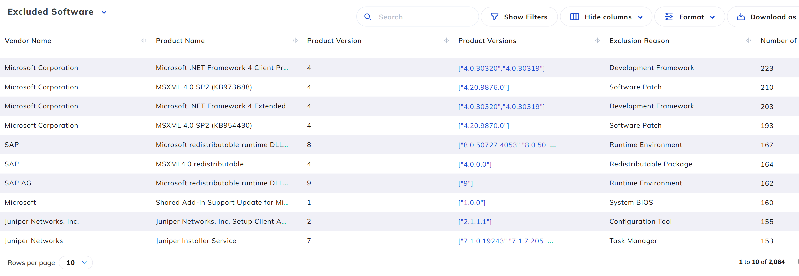Viewport: 799px width, 276px height.
Task: Open the Rows per page dropdown
Action: coord(76,263)
